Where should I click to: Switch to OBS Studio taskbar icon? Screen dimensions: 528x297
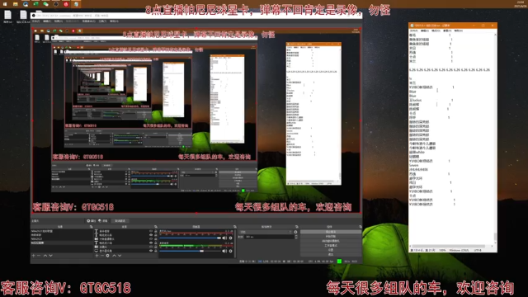click(x=56, y=4)
